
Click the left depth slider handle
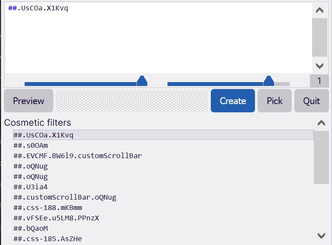pyautogui.click(x=142, y=81)
